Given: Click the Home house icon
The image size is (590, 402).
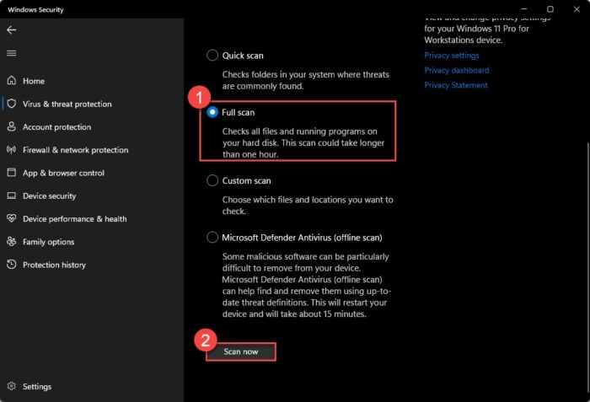Looking at the screenshot, I should click(12, 81).
